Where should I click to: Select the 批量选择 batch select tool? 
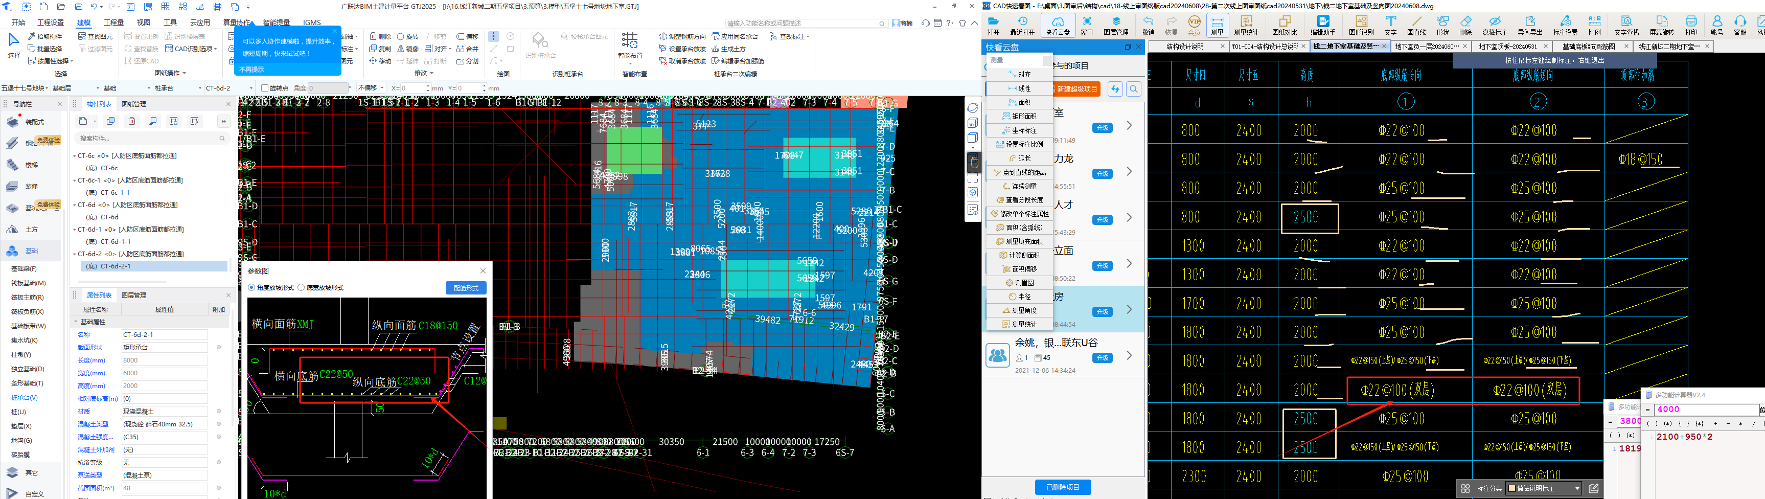(x=45, y=49)
